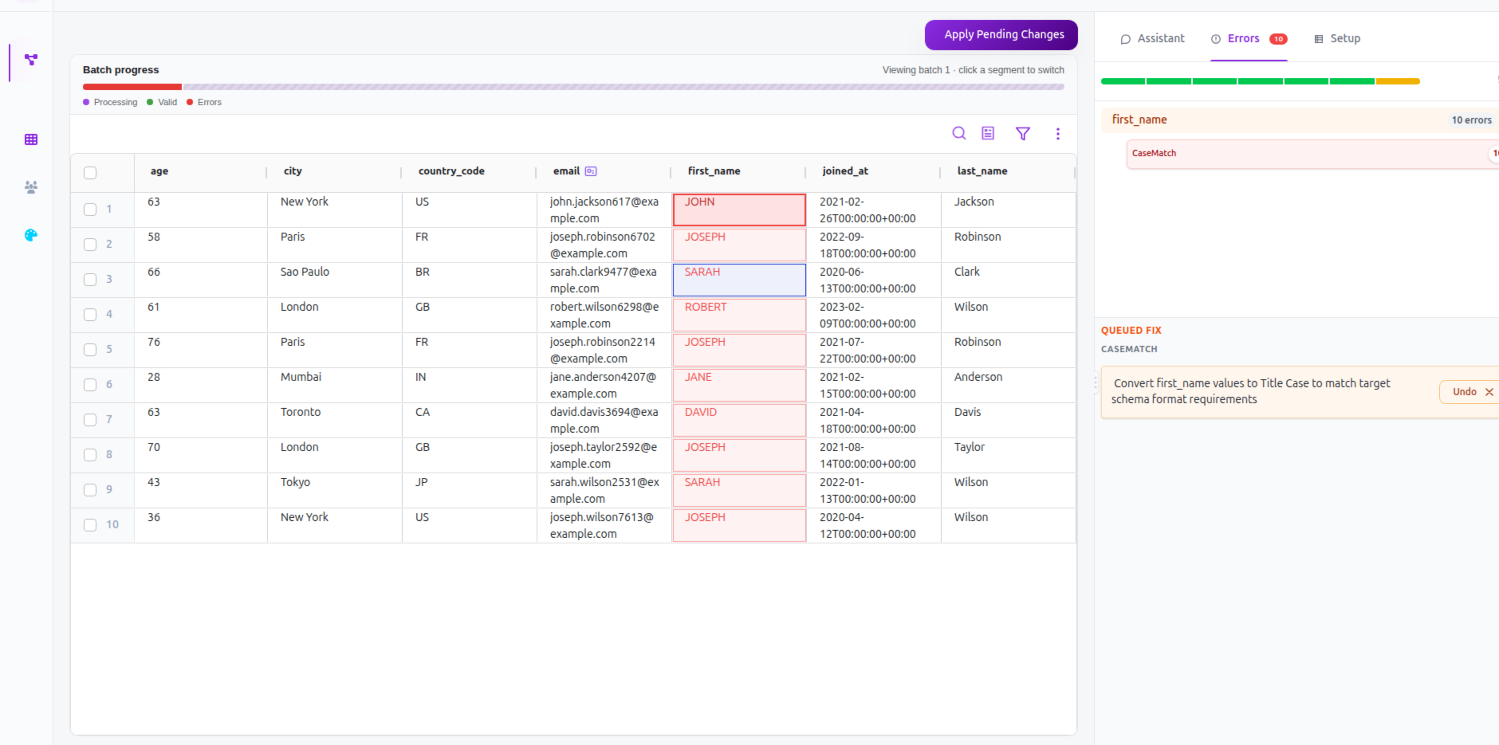
Task: Click the document list view icon
Action: 988,133
